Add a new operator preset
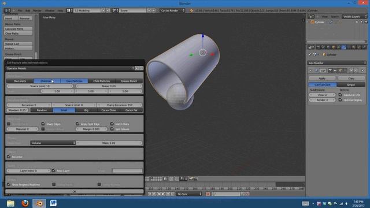370x208 pixels. point(136,68)
